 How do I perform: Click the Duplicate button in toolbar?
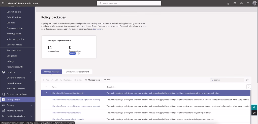66,80
